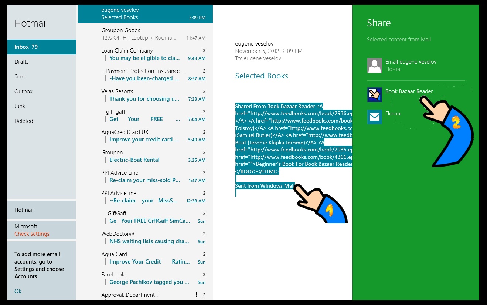
Task: Open the Deleted folder
Action: [x=42, y=121]
